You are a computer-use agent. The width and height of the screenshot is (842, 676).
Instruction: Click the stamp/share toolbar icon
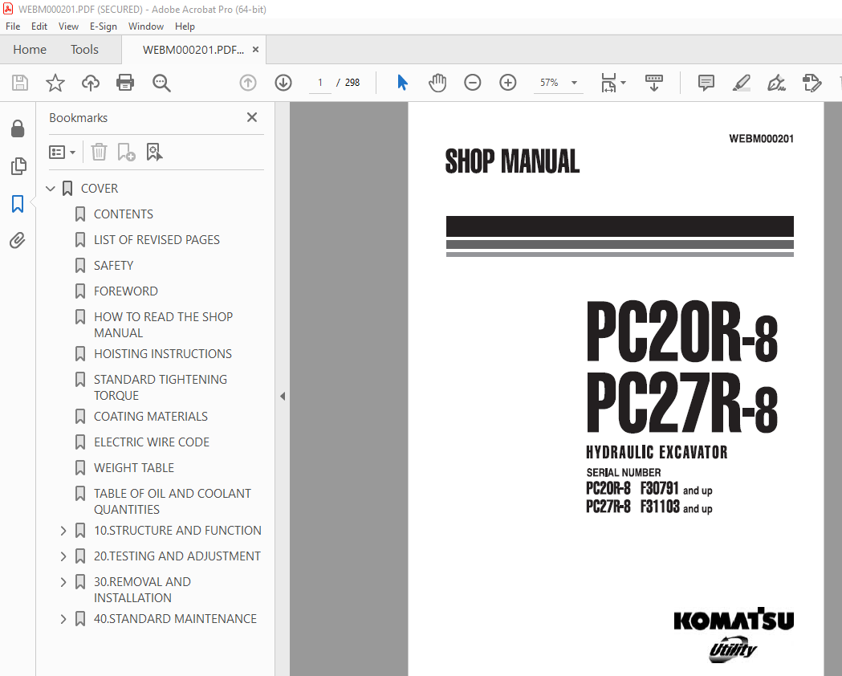click(811, 83)
